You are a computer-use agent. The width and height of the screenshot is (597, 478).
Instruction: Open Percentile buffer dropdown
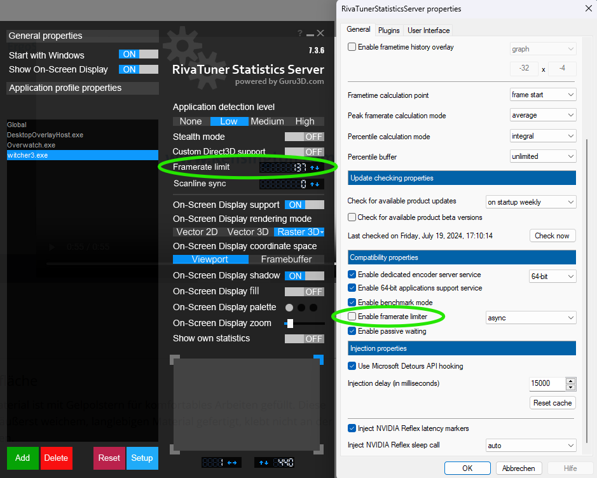click(x=543, y=156)
